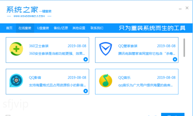
Task: Click the QQ音乐 title text
Action: coord(124,78)
